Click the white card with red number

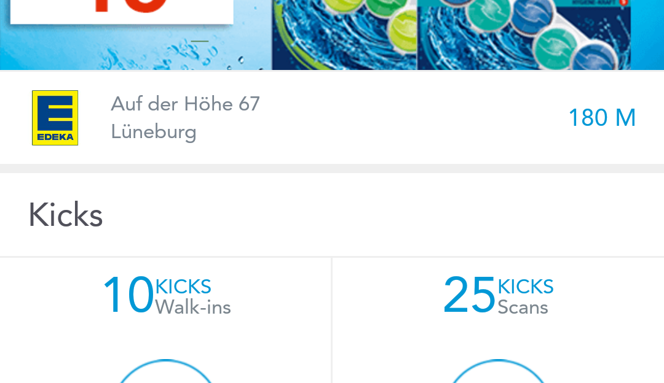point(122,12)
